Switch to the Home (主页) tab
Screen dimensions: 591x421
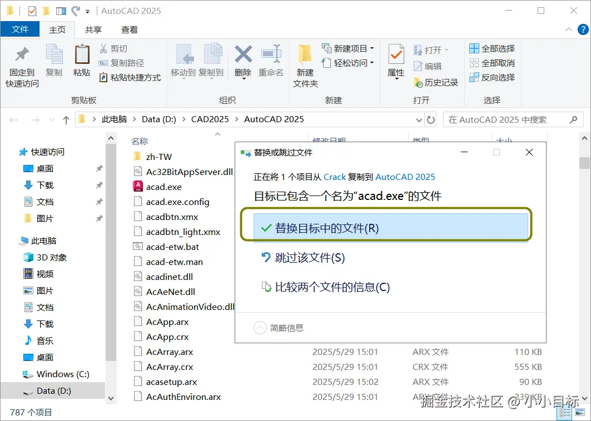point(57,30)
